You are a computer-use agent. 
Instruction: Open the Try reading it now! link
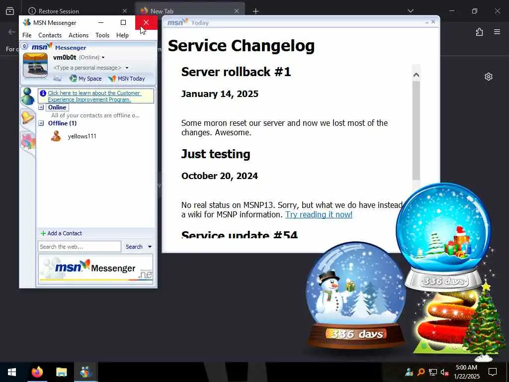(x=319, y=214)
